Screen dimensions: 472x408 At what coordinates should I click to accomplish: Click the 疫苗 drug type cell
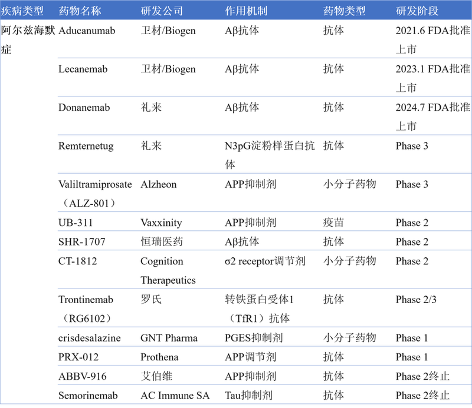pos(333,223)
